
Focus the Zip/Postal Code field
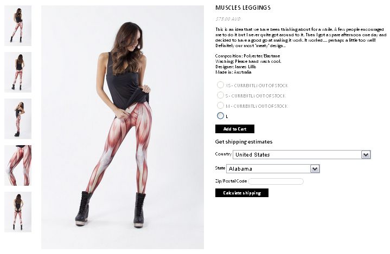(276, 181)
